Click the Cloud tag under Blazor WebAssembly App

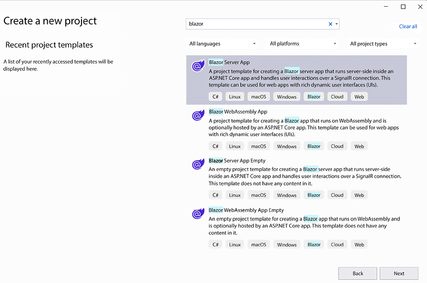coord(337,146)
